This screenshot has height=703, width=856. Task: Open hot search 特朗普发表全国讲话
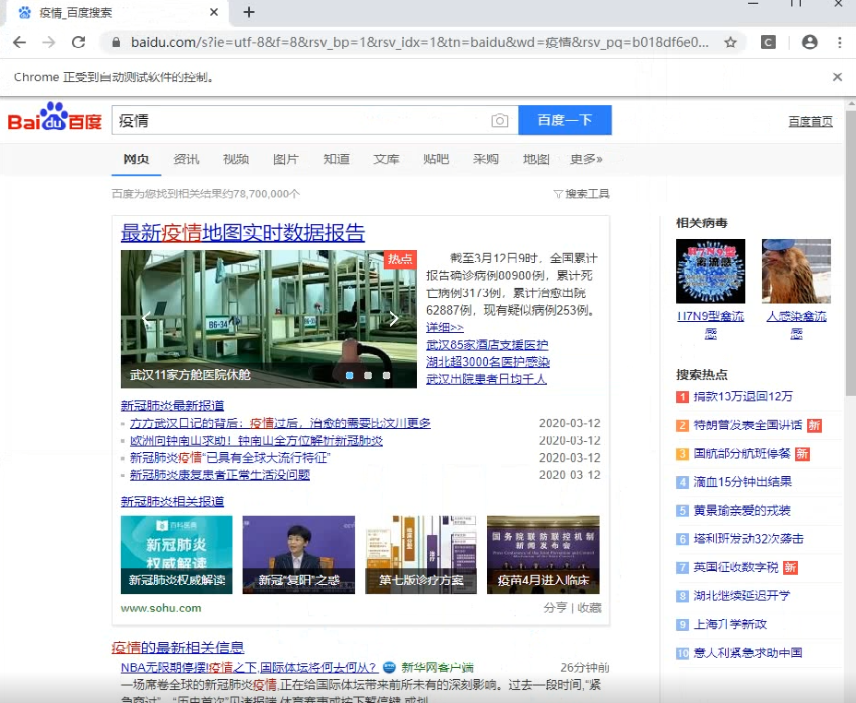pyautogui.click(x=748, y=425)
